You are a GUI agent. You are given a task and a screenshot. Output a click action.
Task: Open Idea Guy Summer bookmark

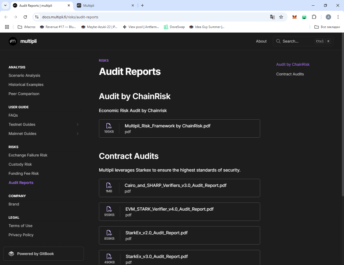[207, 27]
